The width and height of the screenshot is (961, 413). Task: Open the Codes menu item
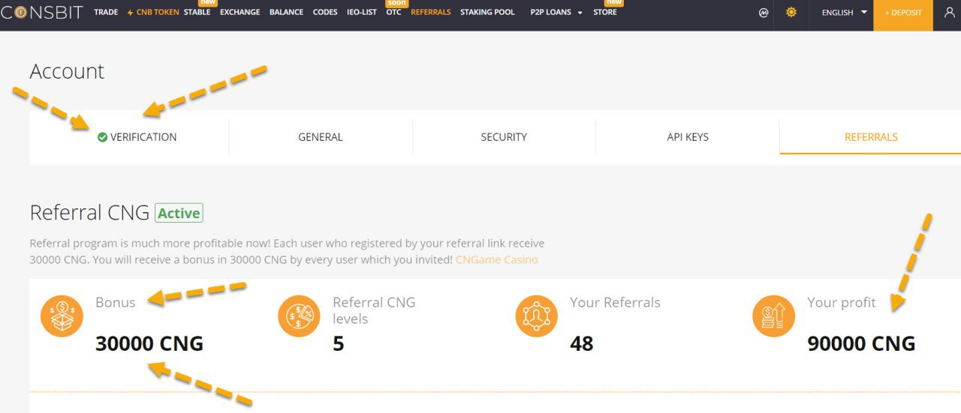coord(325,13)
